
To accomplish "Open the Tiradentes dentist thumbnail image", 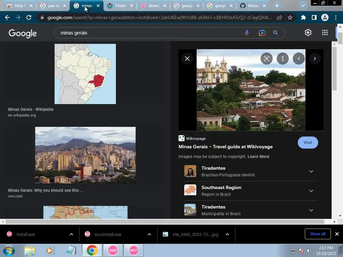I will click(x=190, y=171).
